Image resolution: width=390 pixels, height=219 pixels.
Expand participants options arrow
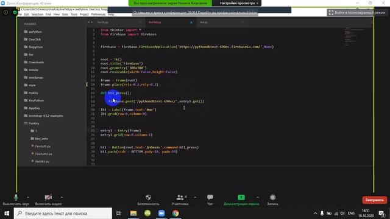195,197
